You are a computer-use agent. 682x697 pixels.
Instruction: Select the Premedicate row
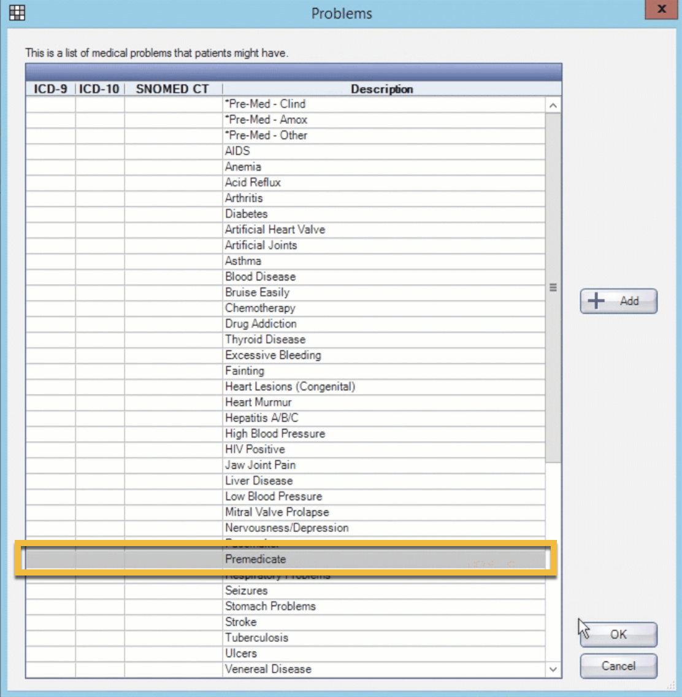(x=256, y=559)
